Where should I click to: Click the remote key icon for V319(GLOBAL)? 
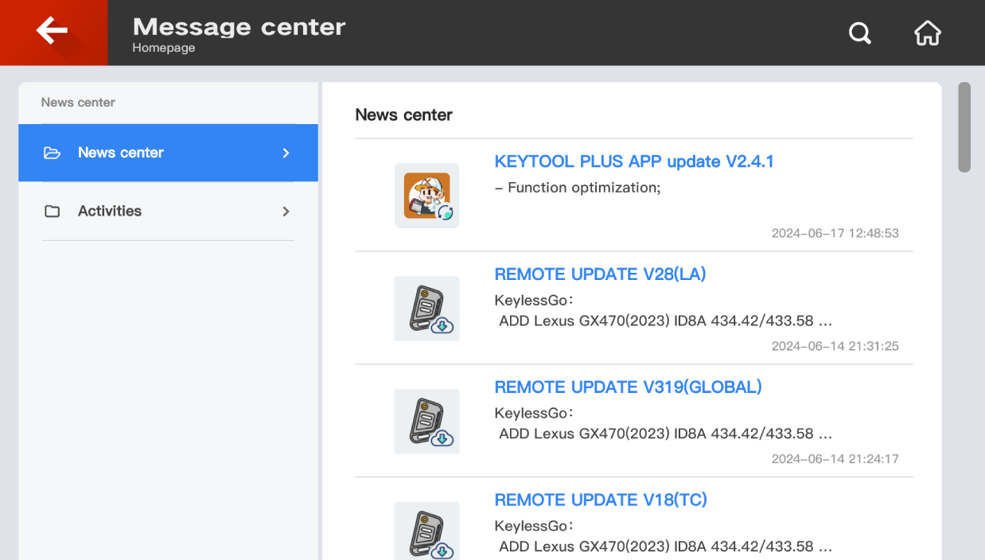427,422
